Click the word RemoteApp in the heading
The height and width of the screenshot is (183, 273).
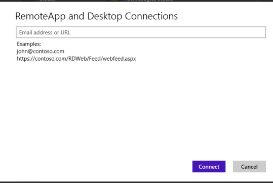click(41, 17)
